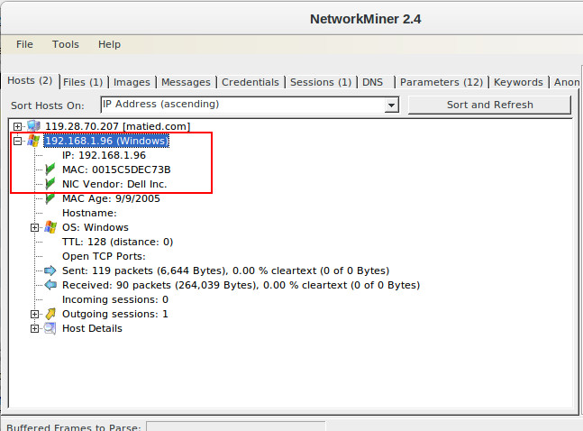Switch to the Messages tab
This screenshot has width=583, height=431.
coord(186,82)
